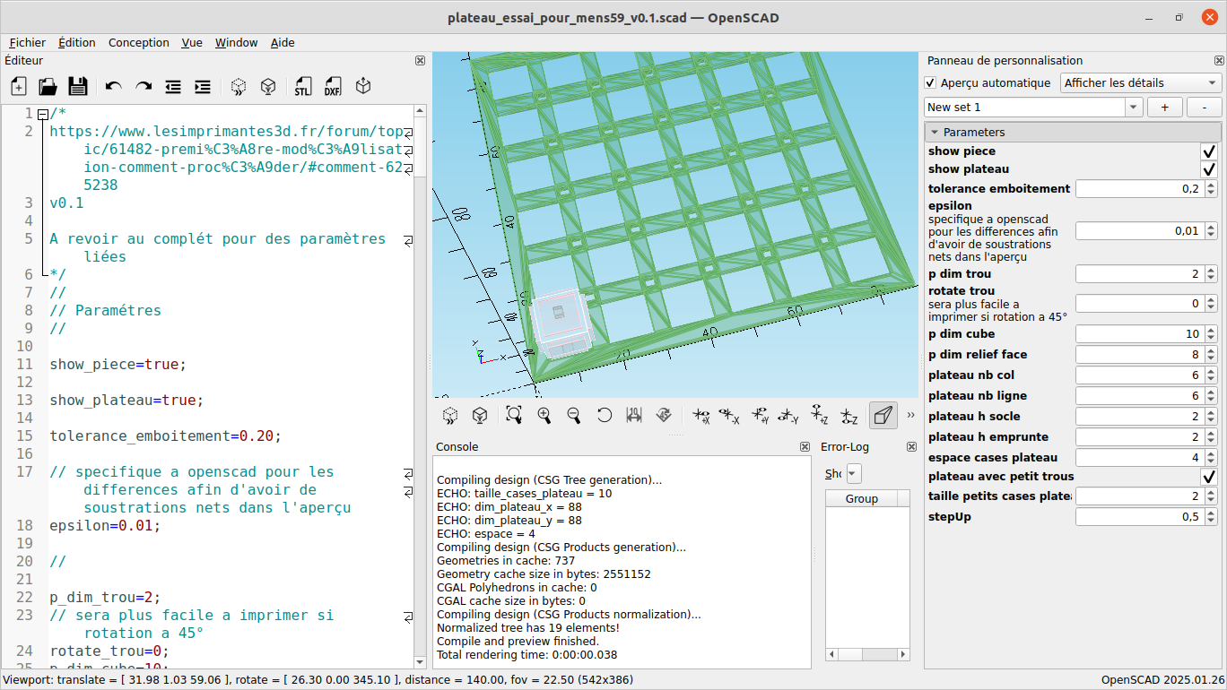Uncheck the 'show piece' checkbox
1227x690 pixels.
pyautogui.click(x=1209, y=151)
